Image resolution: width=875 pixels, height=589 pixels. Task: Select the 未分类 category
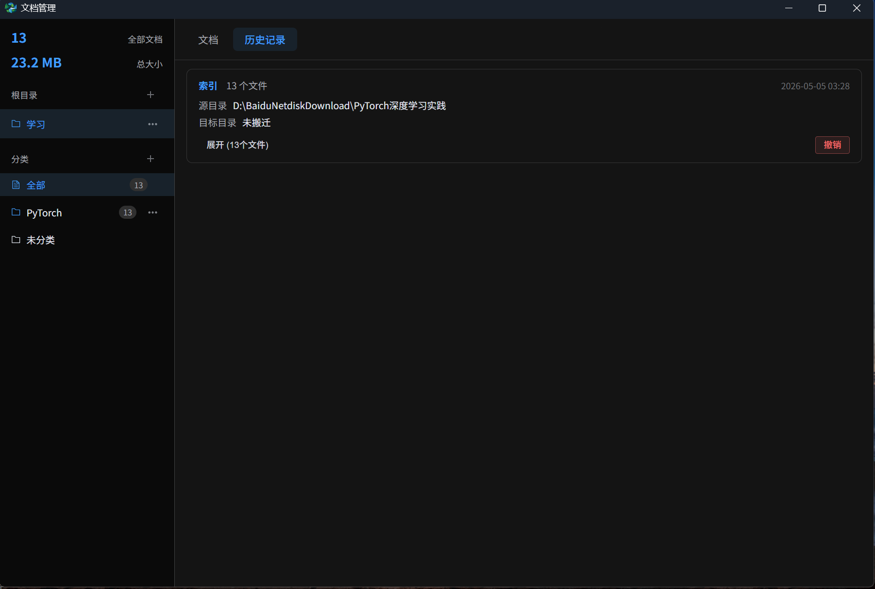click(x=87, y=240)
